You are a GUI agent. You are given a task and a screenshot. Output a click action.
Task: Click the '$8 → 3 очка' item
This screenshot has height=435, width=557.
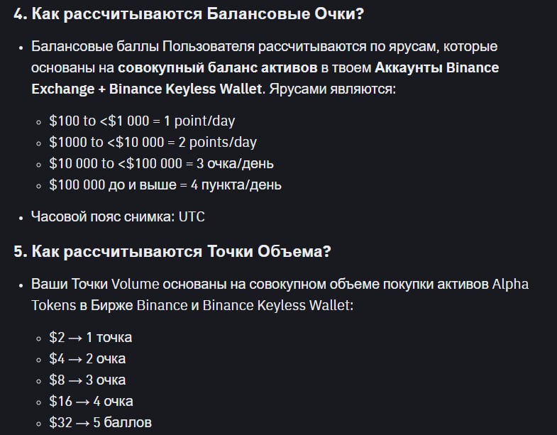pos(87,380)
